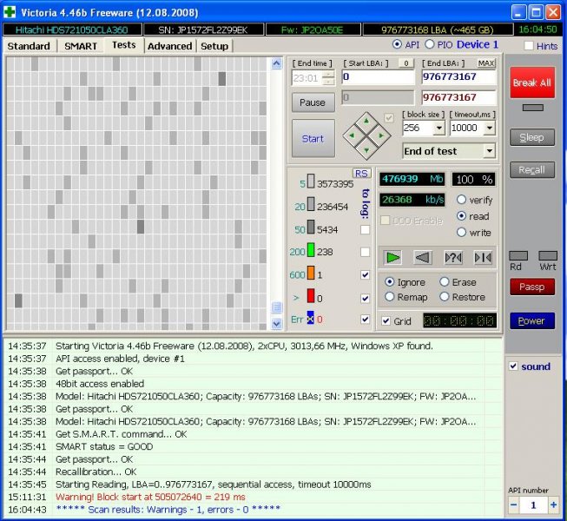This screenshot has height=521, width=567.
Task: Open the timeout ms dropdown
Action: [490, 128]
